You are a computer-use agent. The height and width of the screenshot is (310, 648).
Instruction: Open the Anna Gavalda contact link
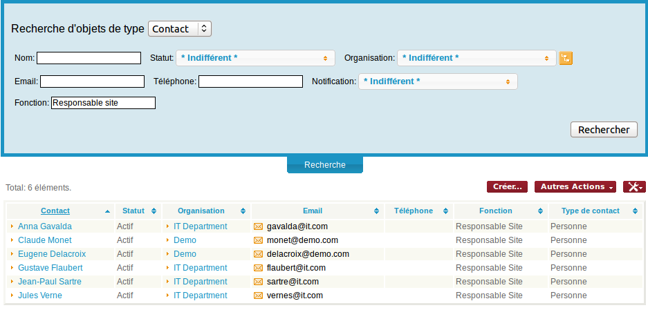[45, 226]
